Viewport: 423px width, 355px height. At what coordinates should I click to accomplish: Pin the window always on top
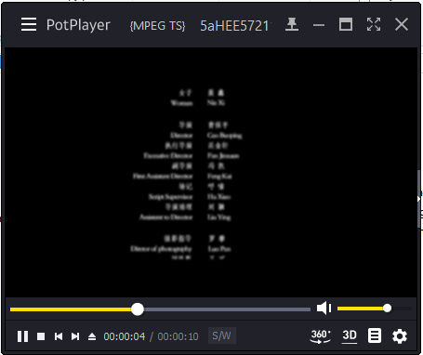click(x=292, y=24)
